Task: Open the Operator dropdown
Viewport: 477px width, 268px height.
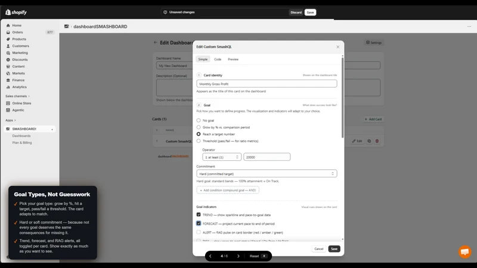Action: [x=222, y=157]
